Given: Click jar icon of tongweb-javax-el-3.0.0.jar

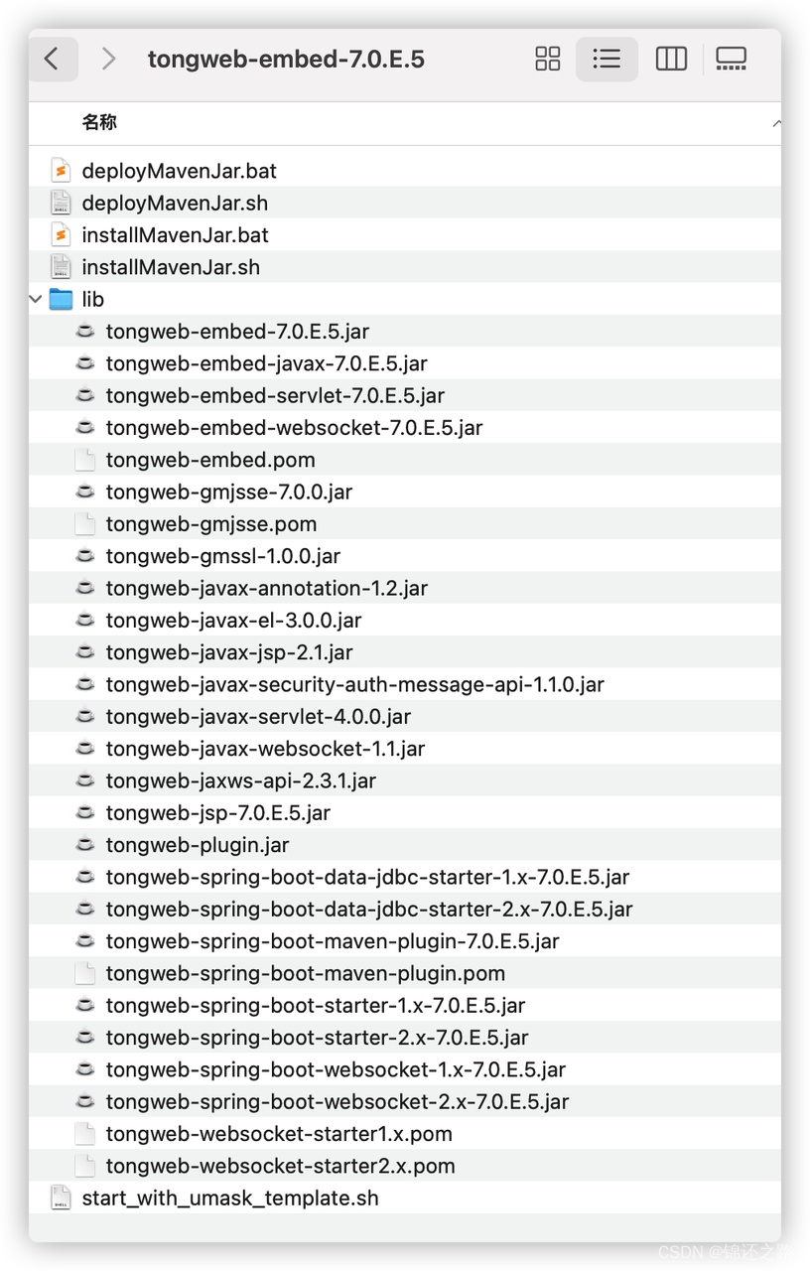Looking at the screenshot, I should (85, 620).
